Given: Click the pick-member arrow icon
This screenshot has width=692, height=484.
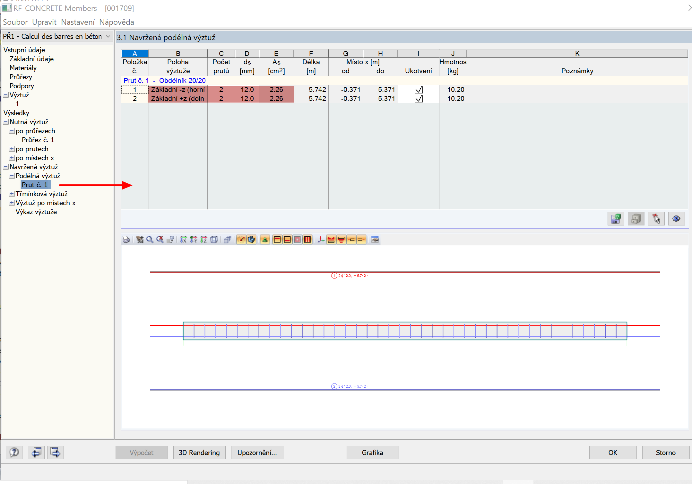Looking at the screenshot, I should point(656,219).
